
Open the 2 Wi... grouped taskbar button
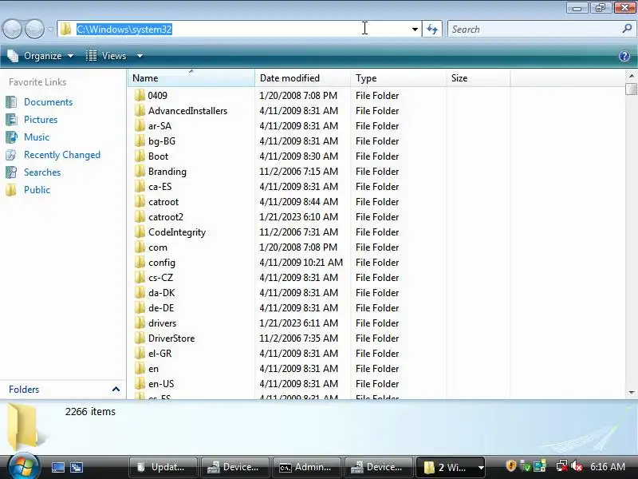pos(450,467)
